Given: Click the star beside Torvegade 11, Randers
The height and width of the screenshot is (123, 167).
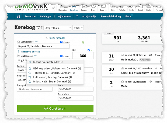Looking at the screenshot, I should point(30,73).
